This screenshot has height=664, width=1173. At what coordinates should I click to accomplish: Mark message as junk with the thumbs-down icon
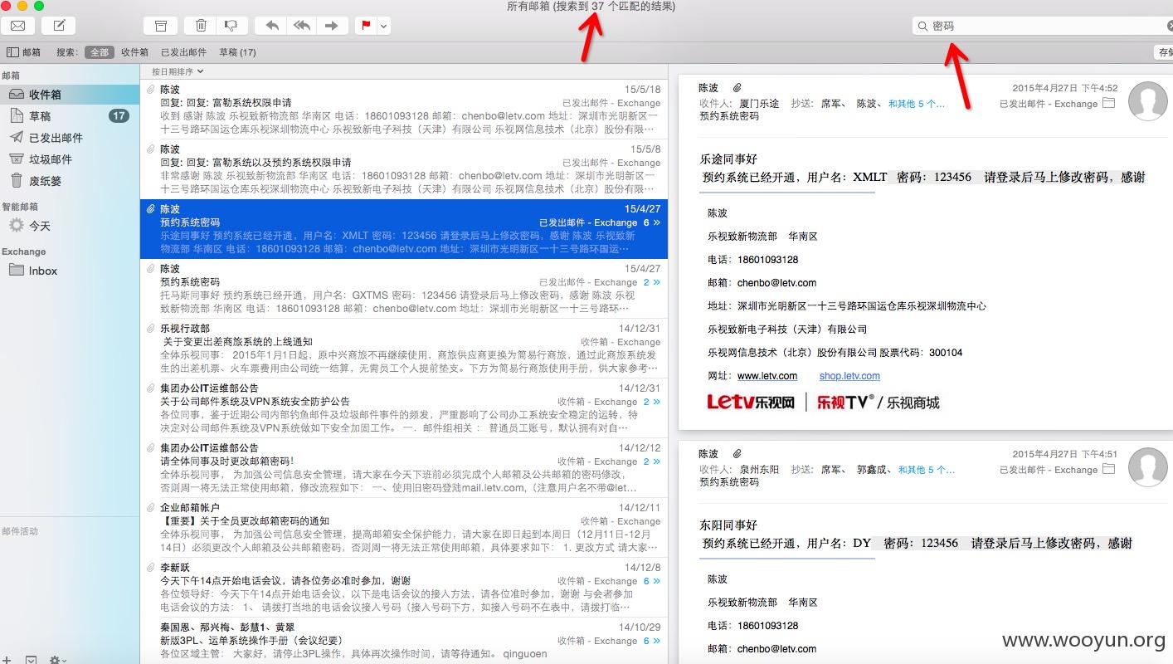coord(231,26)
